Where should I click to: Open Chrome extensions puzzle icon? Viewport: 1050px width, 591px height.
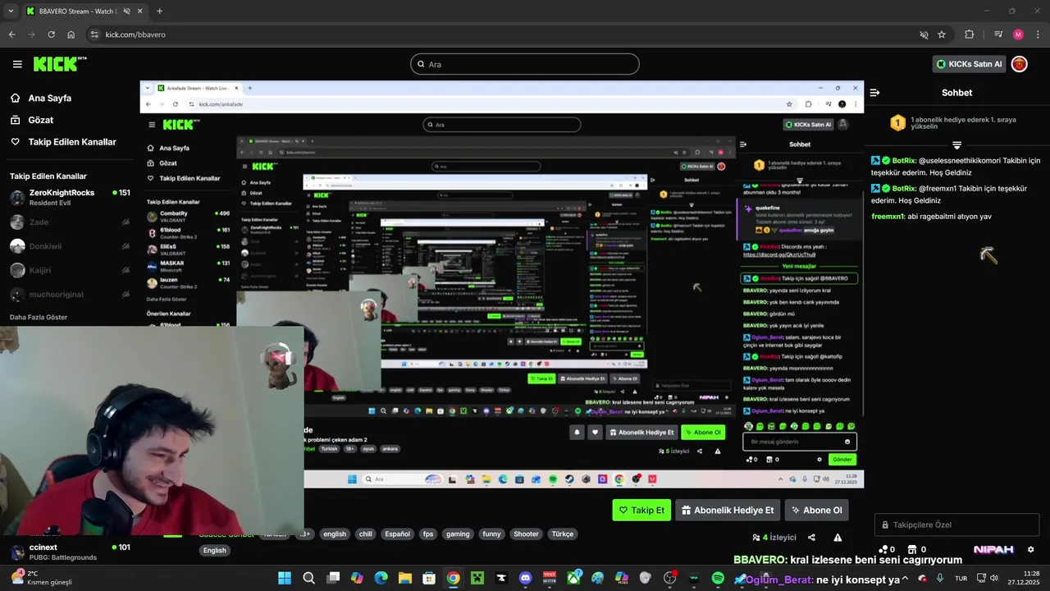tap(969, 34)
